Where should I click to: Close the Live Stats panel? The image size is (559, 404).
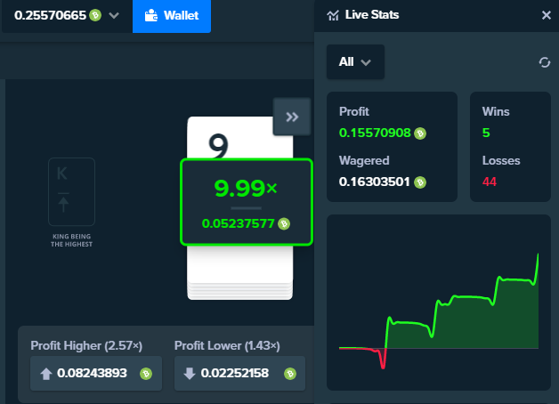547,15
